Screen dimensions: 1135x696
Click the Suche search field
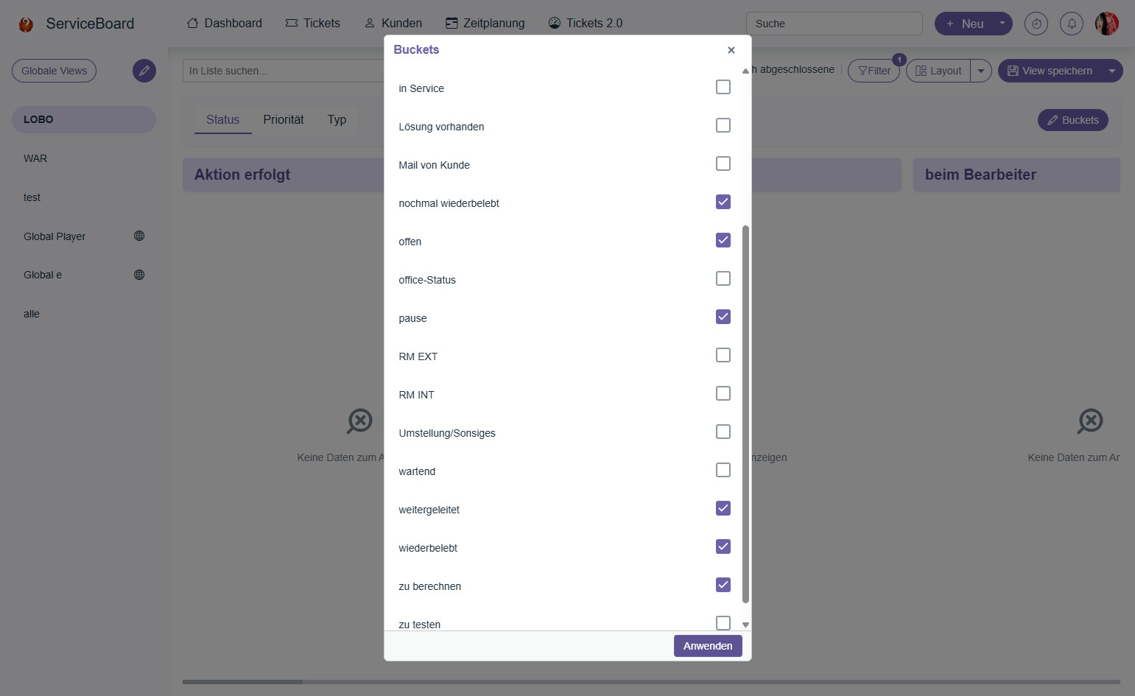click(x=834, y=24)
